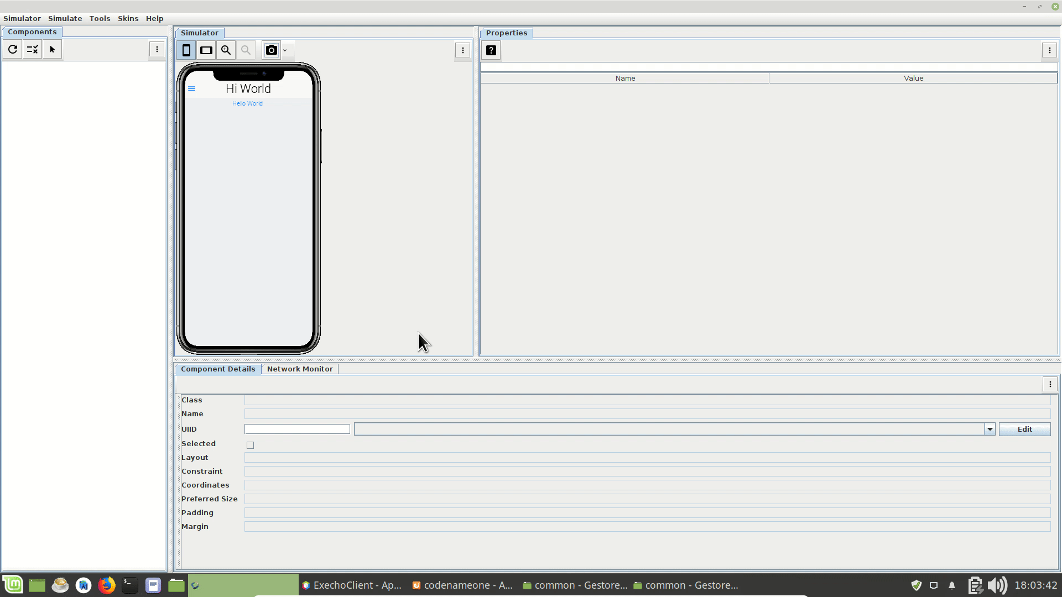Zoom in on the simulator display
Image resolution: width=1062 pixels, height=597 pixels.
click(x=226, y=50)
